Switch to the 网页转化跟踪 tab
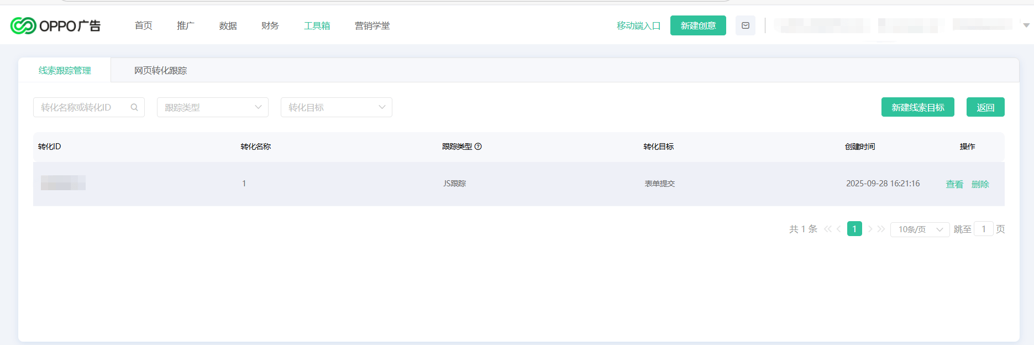The image size is (1034, 345). (x=160, y=71)
